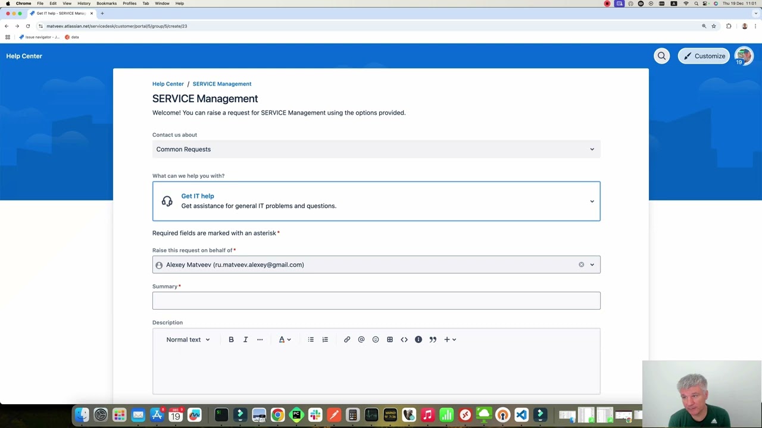Click the Help Center search icon
Image resolution: width=762 pixels, height=428 pixels.
(661, 56)
